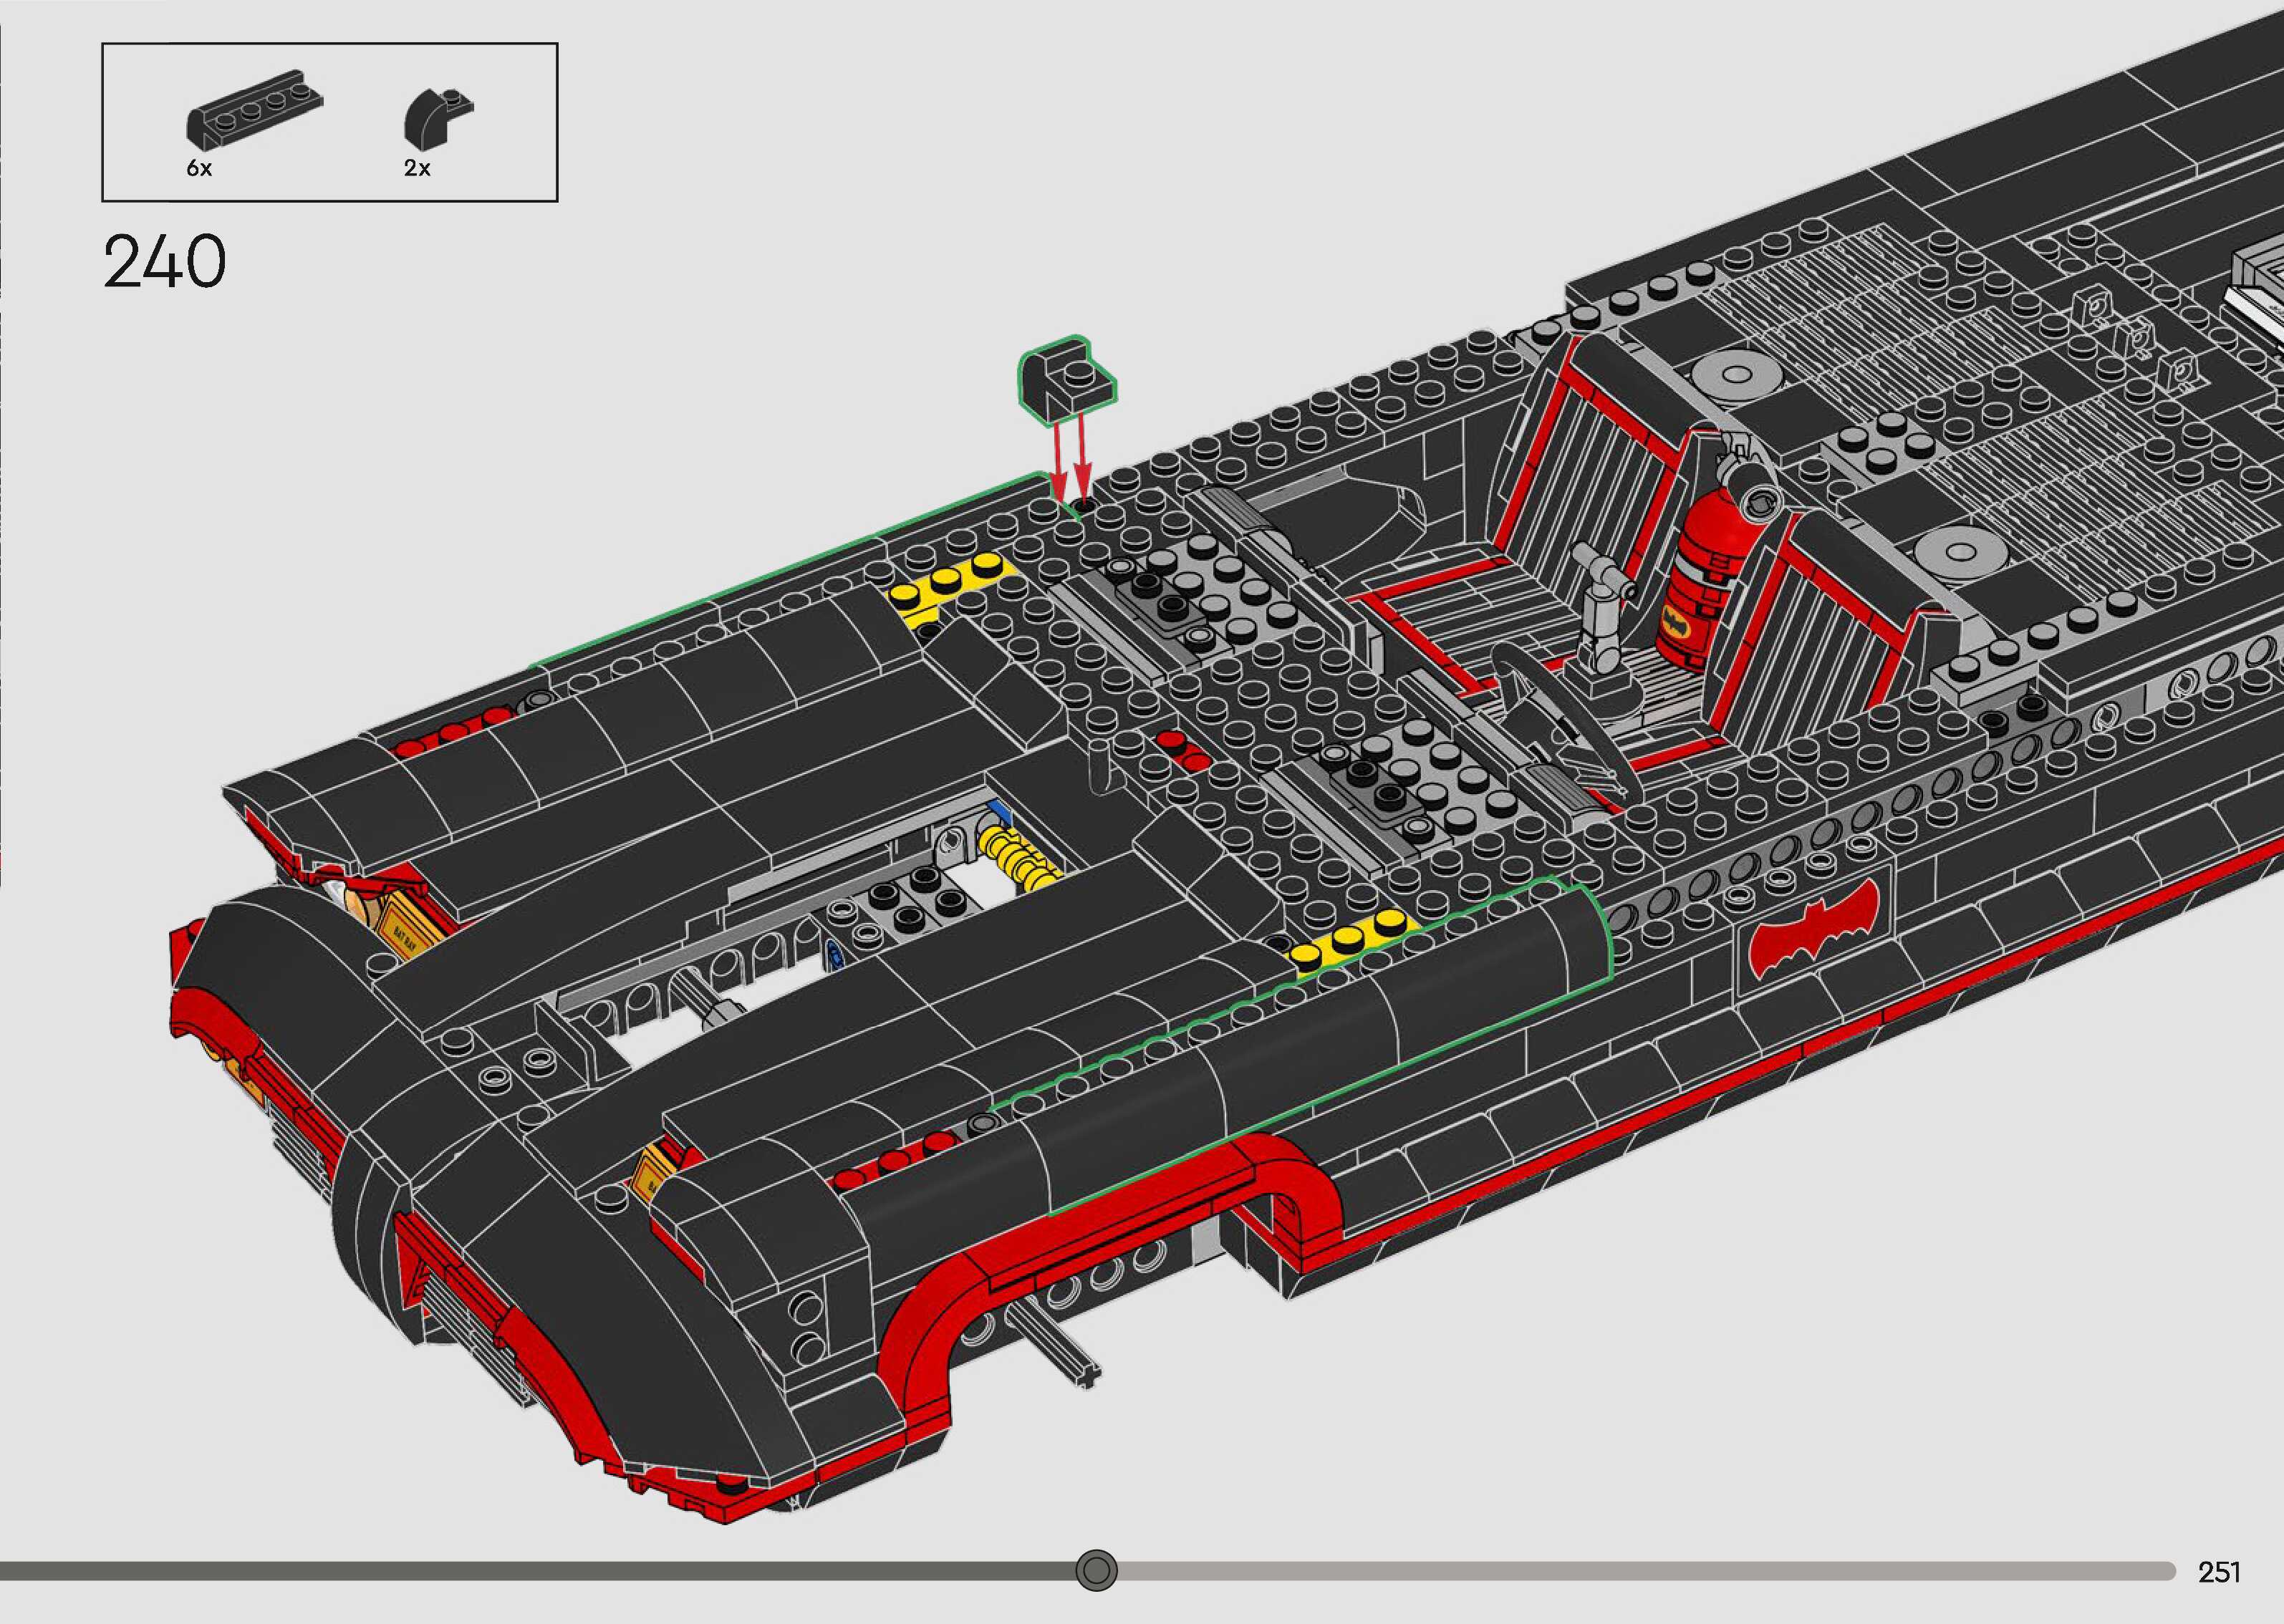Click the green-outlined brick being placed
2284x1624 pixels.
[1066, 383]
